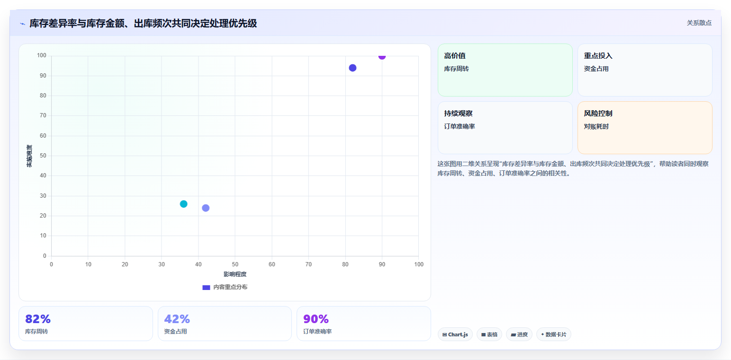
Task: Click the 关系散点 tag in the header
Action: [699, 23]
